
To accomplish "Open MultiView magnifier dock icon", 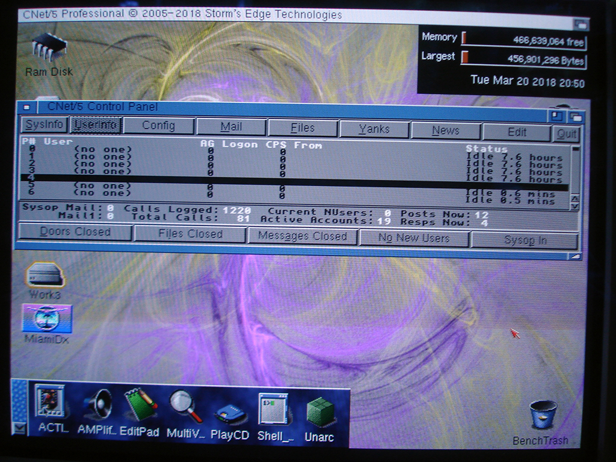I will [185, 414].
